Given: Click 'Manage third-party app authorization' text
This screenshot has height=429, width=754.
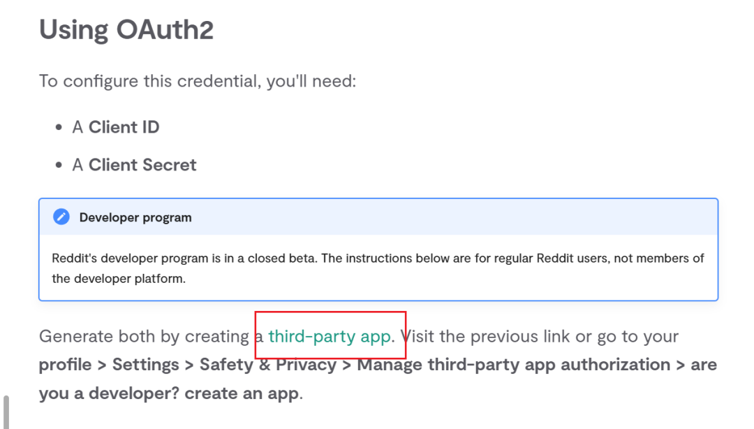Looking at the screenshot, I should [514, 365].
